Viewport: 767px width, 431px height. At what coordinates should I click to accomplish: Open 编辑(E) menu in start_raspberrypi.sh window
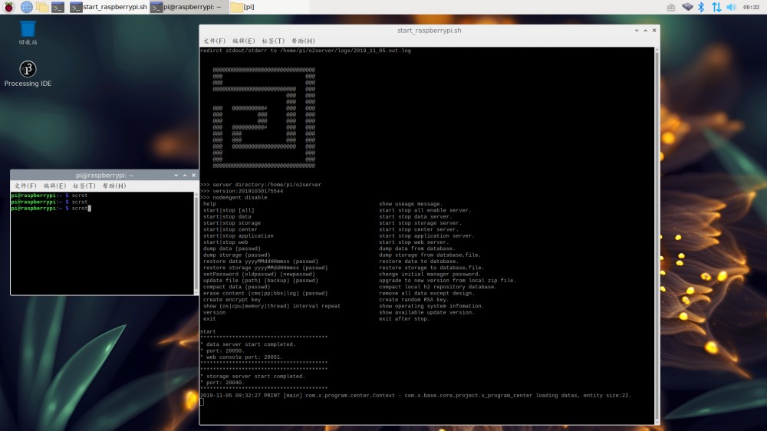click(x=244, y=41)
